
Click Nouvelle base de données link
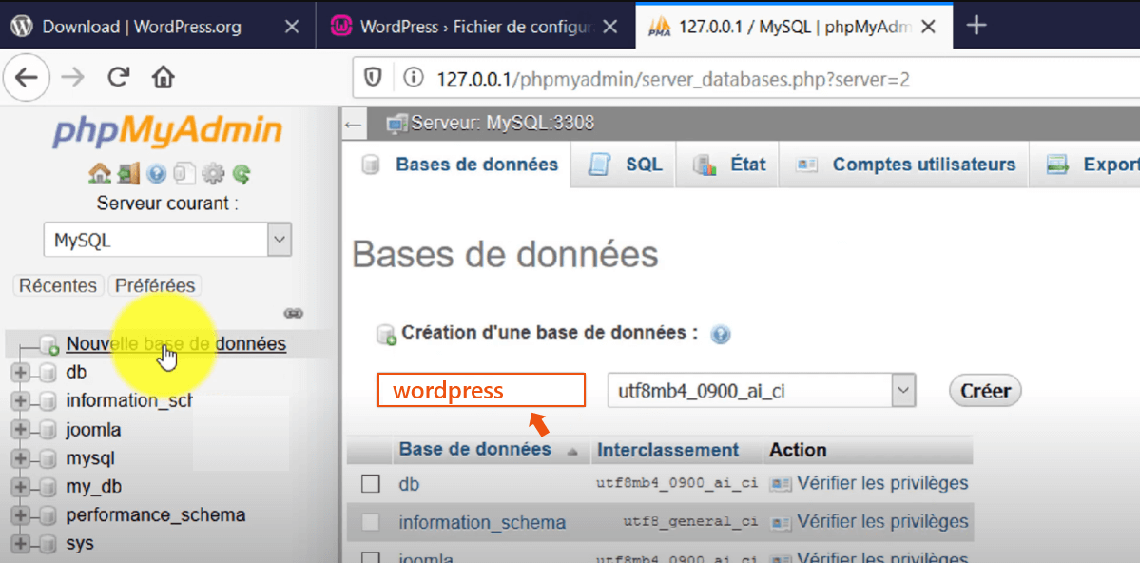tap(176, 343)
